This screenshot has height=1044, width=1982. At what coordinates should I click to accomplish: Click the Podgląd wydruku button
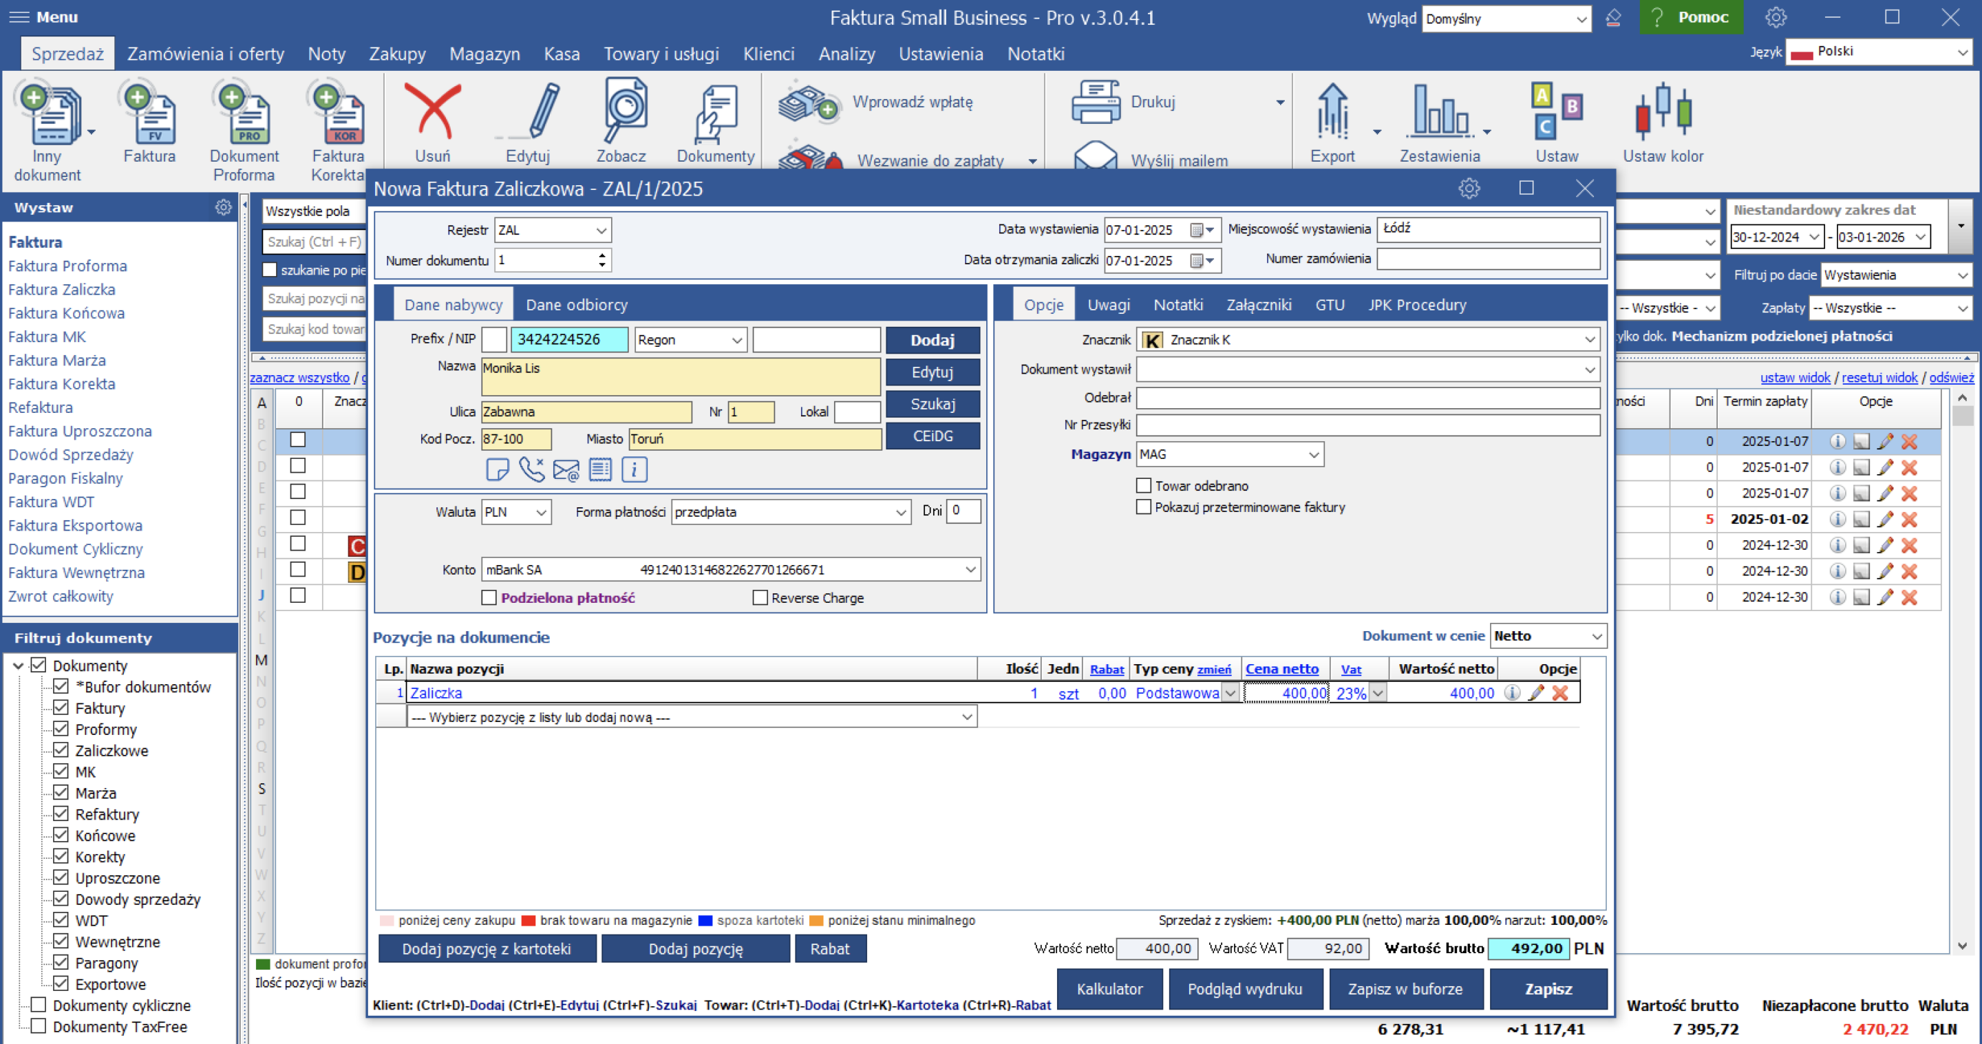(1245, 989)
